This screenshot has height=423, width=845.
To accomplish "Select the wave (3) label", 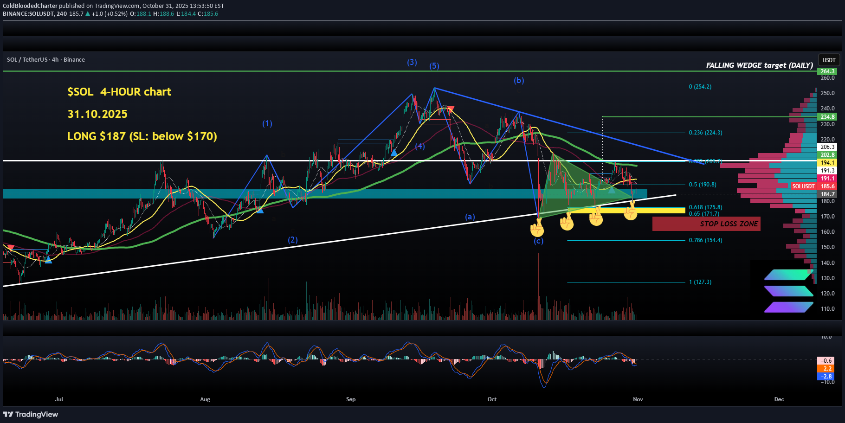I will [x=412, y=62].
